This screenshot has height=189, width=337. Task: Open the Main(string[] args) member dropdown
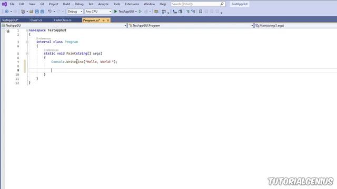(x=296, y=26)
